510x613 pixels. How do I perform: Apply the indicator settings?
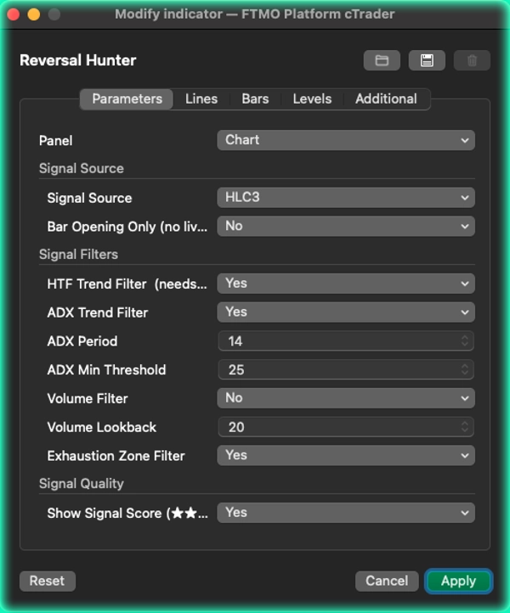(458, 581)
